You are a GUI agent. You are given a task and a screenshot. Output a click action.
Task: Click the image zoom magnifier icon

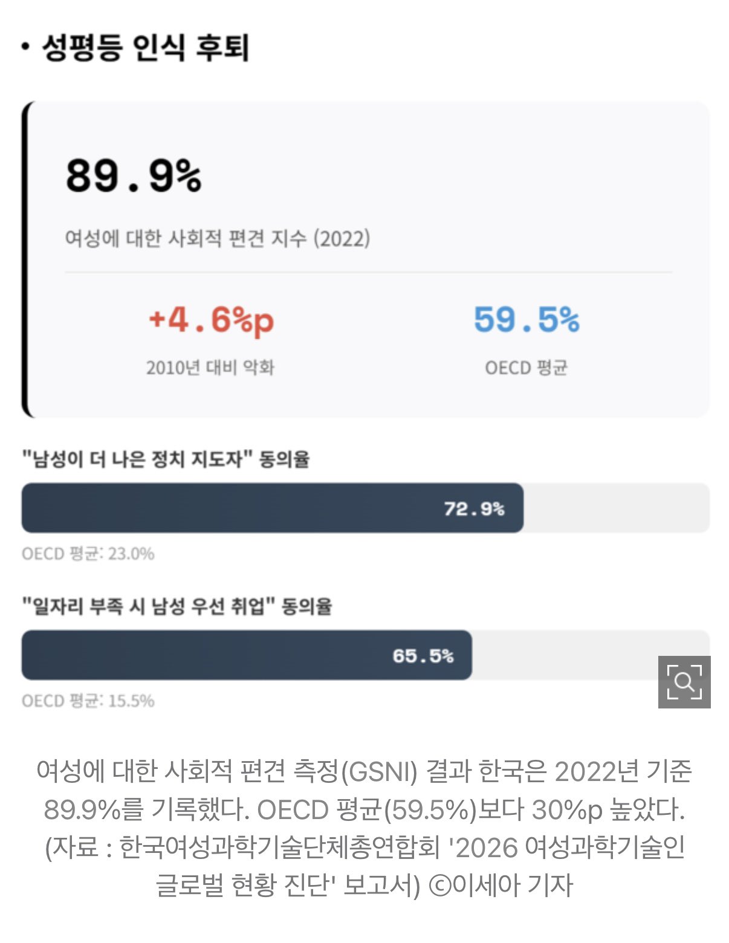coord(684,682)
